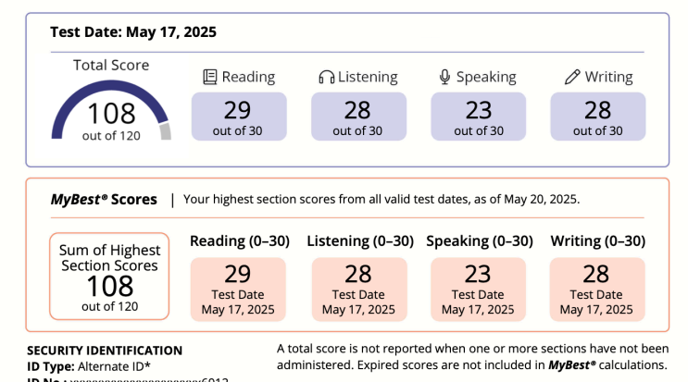Click the SECURITY IDENTIFICATION heading
Screen dimensions: 688x382
tap(105, 351)
